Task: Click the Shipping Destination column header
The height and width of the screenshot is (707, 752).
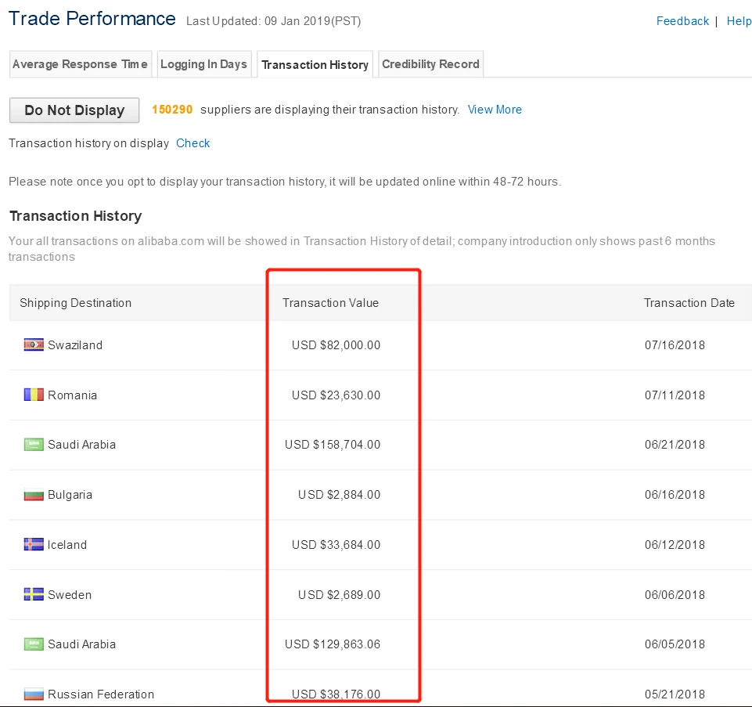Action: point(76,303)
